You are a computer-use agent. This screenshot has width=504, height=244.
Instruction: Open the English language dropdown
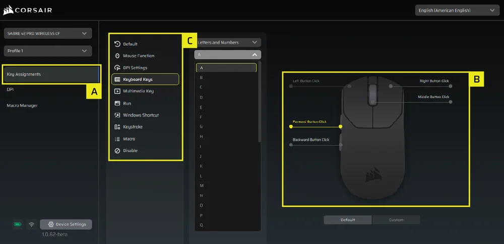pyautogui.click(x=457, y=10)
